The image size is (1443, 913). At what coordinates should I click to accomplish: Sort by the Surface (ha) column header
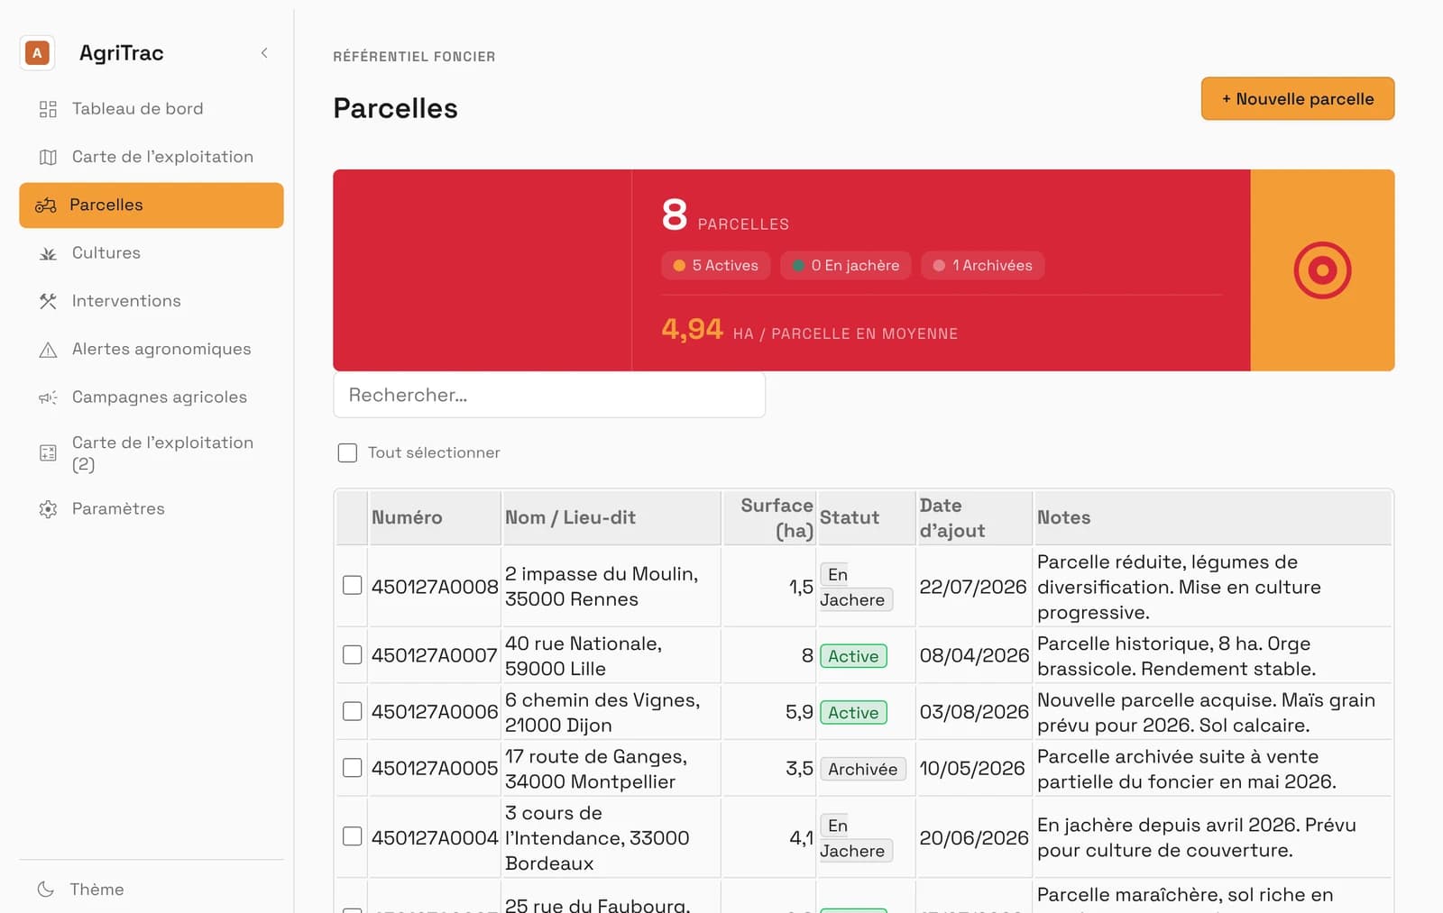[x=769, y=518]
